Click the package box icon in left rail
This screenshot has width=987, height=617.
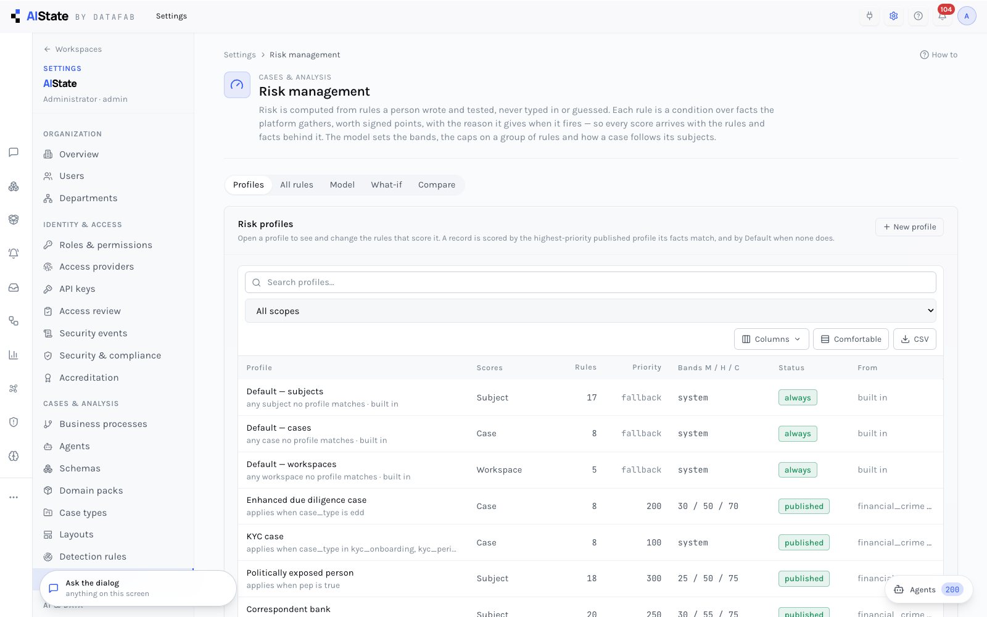point(14,220)
